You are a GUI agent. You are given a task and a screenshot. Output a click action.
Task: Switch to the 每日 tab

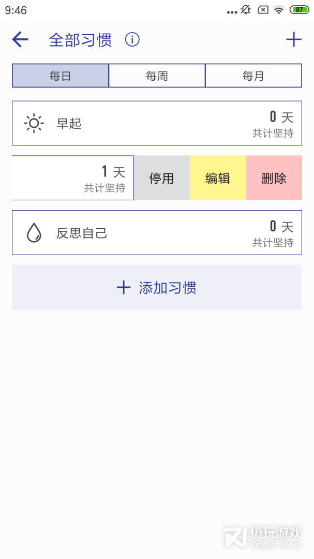(61, 76)
